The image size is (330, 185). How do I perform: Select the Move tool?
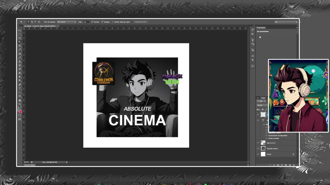pyautogui.click(x=20, y=30)
